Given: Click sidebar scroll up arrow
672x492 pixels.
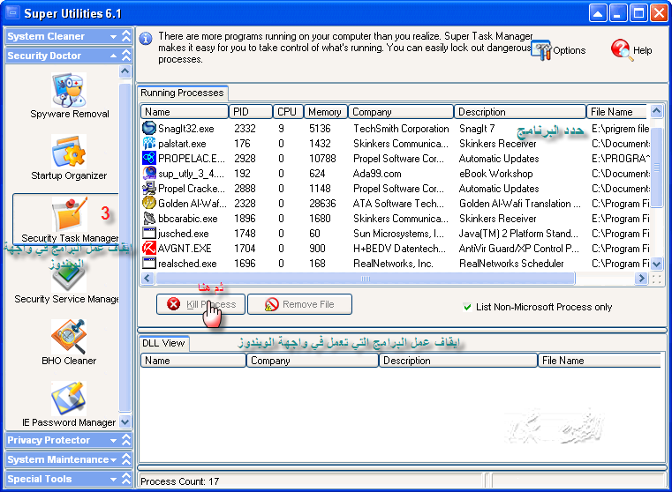Looking at the screenshot, I should [125, 71].
